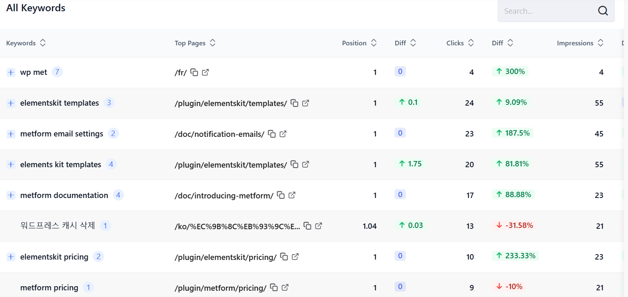Open /doc/introducing-metform/ externally
The image size is (628, 297).
(292, 195)
